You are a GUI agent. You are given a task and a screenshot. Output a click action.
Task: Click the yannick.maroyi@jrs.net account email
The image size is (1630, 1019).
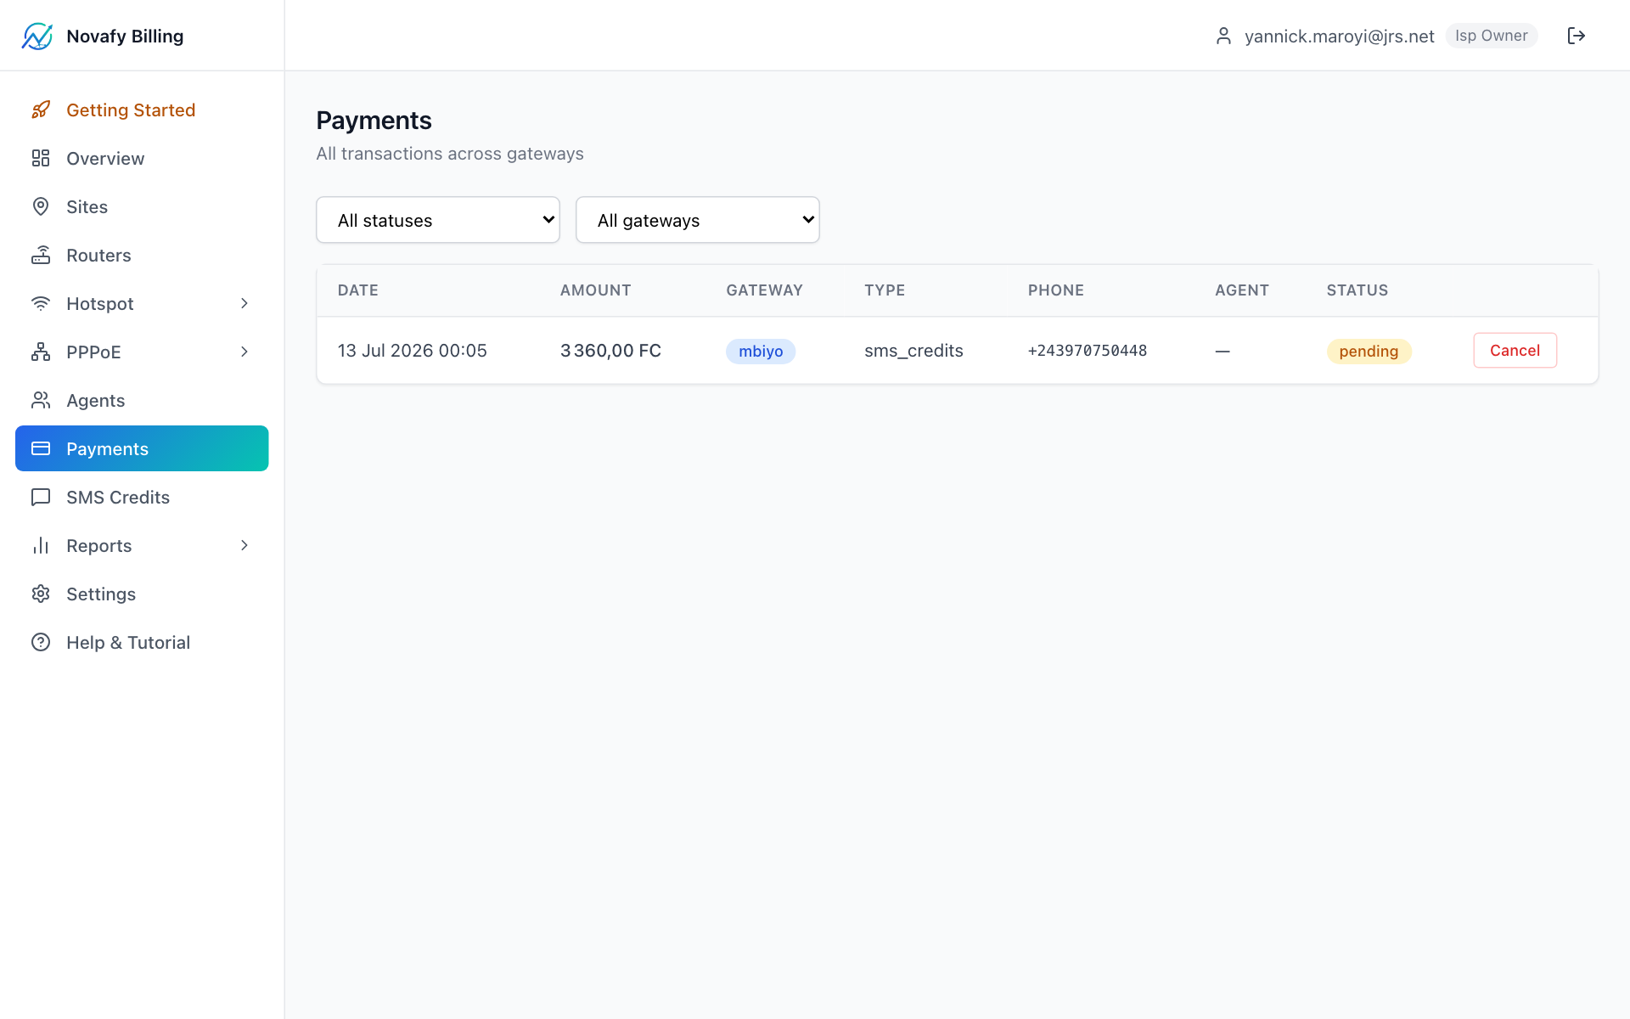tap(1339, 36)
